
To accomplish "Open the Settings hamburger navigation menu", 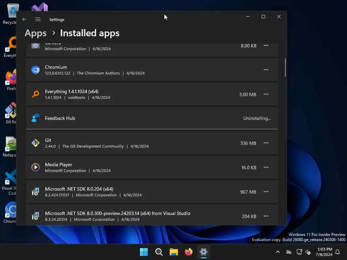I will pos(38,19).
